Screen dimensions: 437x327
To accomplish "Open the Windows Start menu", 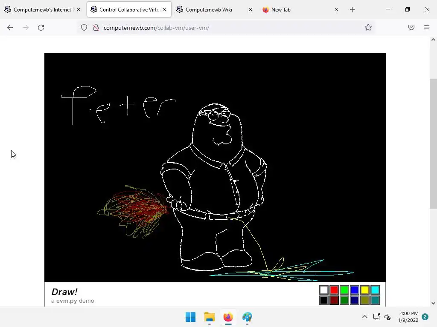I will pos(191,317).
